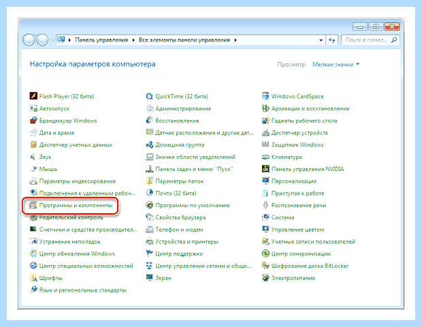This screenshot has height=327, width=422.
Task: Open Приступая к работе link
Action: (x=297, y=193)
